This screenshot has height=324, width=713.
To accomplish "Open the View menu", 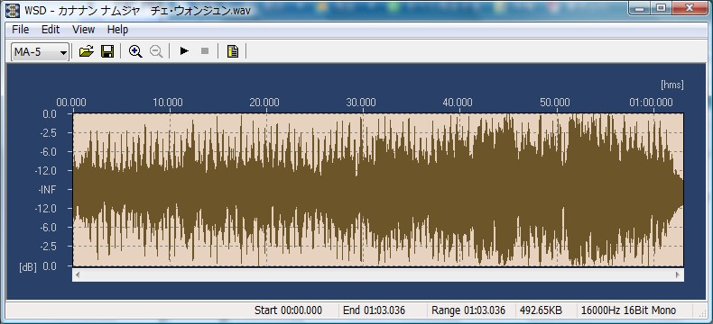I will click(x=84, y=30).
